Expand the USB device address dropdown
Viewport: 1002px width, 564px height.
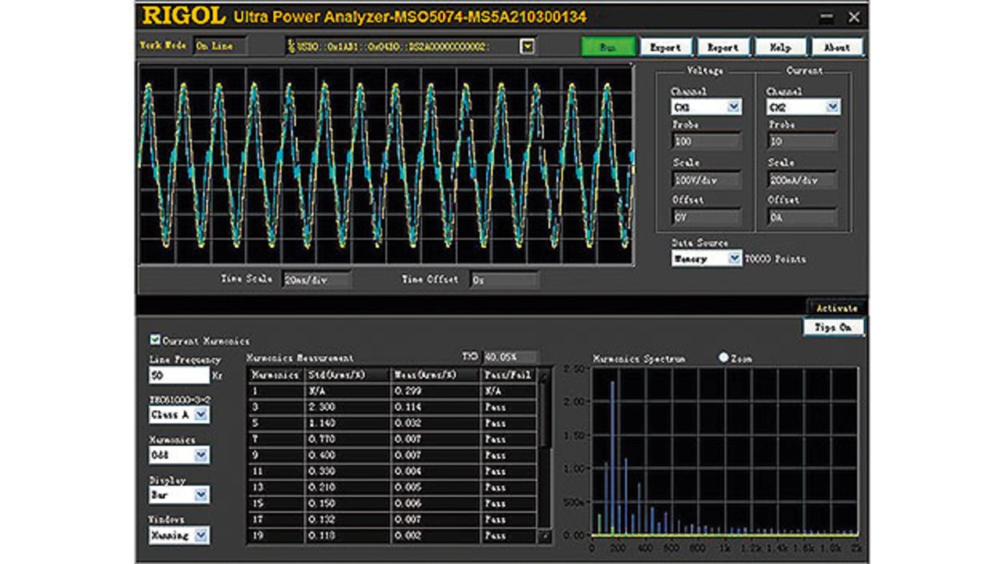pyautogui.click(x=528, y=47)
